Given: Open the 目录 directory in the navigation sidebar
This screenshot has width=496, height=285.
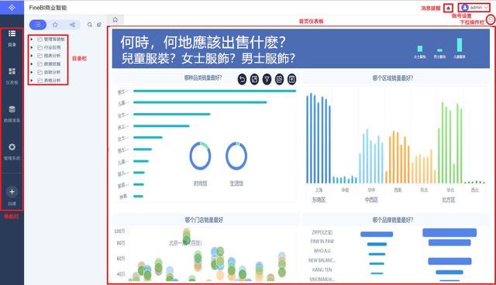Looking at the screenshot, I should [x=12, y=39].
